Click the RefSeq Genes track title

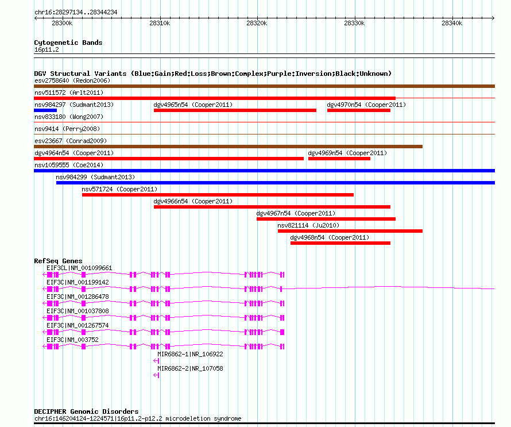point(58,261)
